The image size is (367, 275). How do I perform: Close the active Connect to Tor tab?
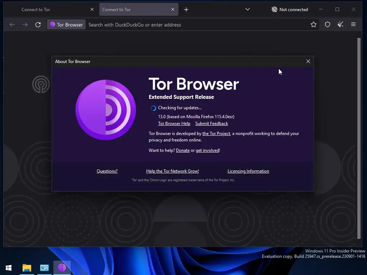tap(172, 9)
